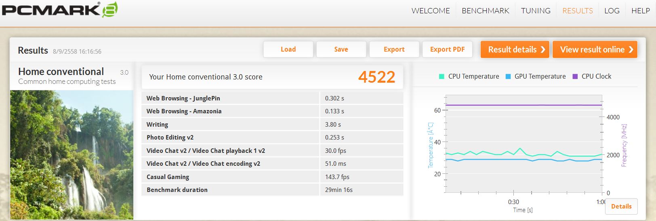The image size is (656, 221).
Task: Click the 51.0 ms result value
Action: point(336,164)
